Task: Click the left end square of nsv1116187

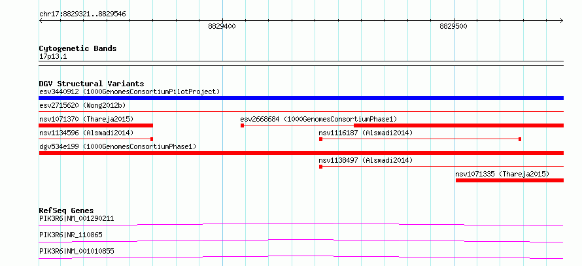Action: (320, 139)
